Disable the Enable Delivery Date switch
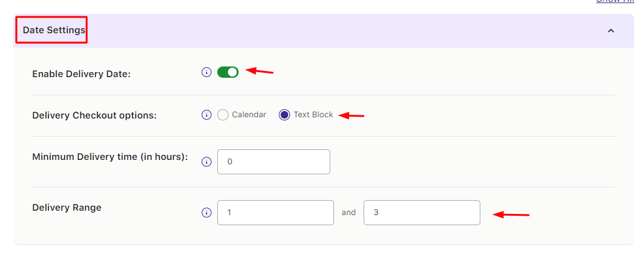The image size is (643, 254). pos(228,72)
